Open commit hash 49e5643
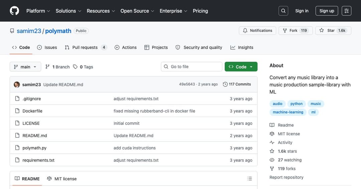The image size is (361, 189). [x=187, y=84]
